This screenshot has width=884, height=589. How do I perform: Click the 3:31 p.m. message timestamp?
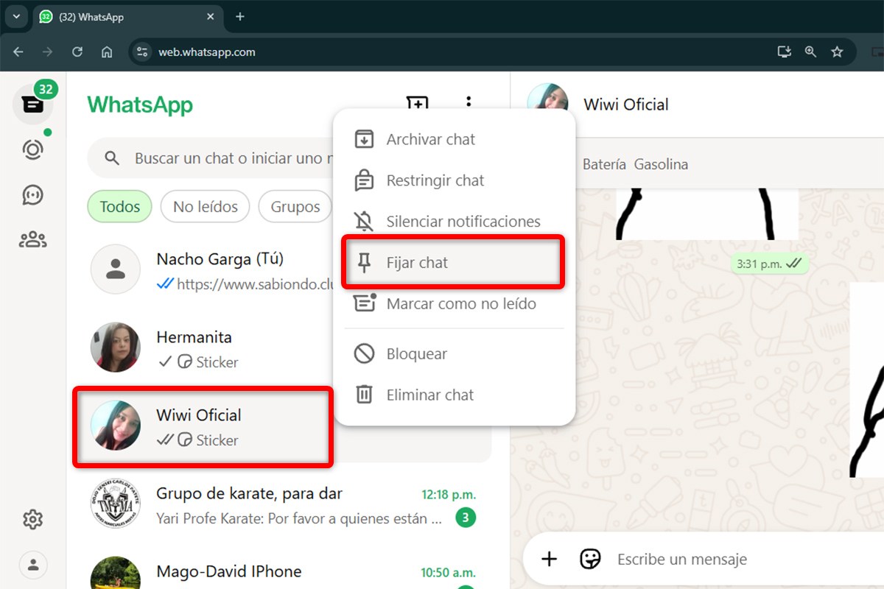pyautogui.click(x=760, y=264)
